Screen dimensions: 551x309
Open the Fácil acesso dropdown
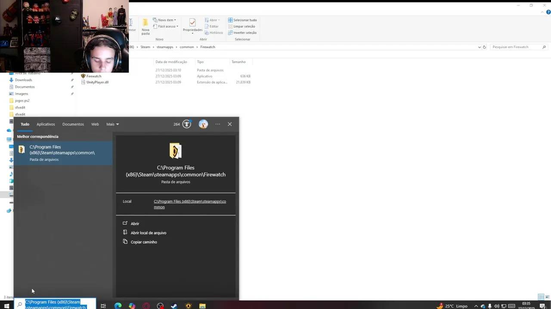(165, 26)
